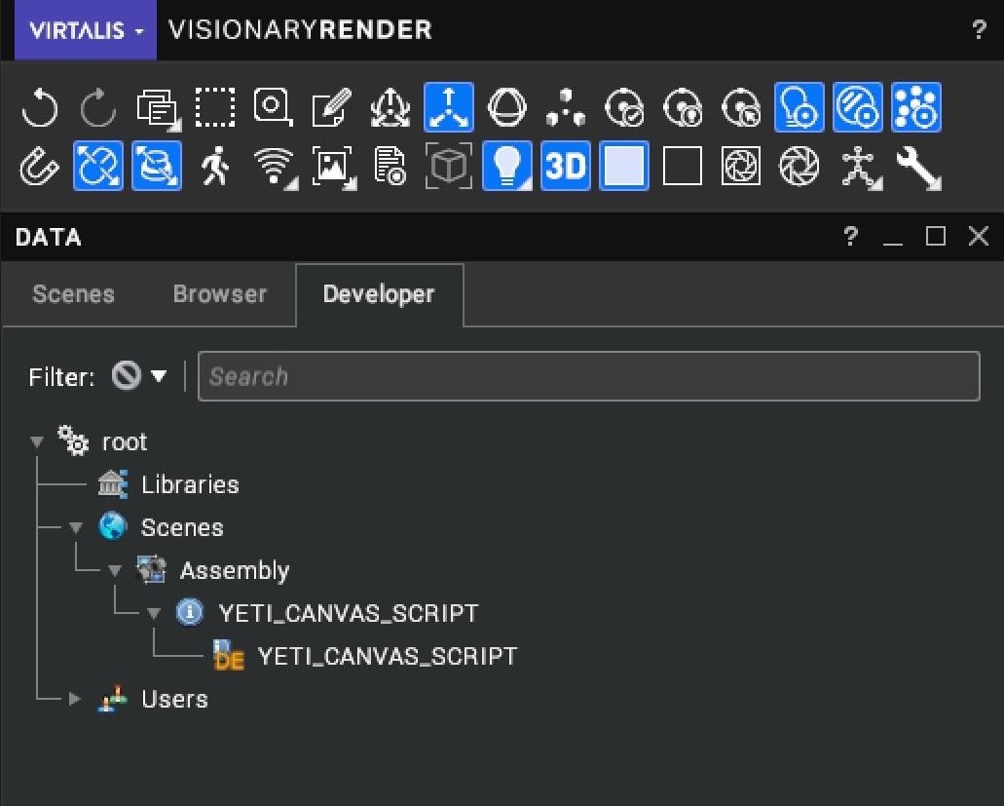Toggle the highlighted lightbulb lighting button

(x=507, y=166)
